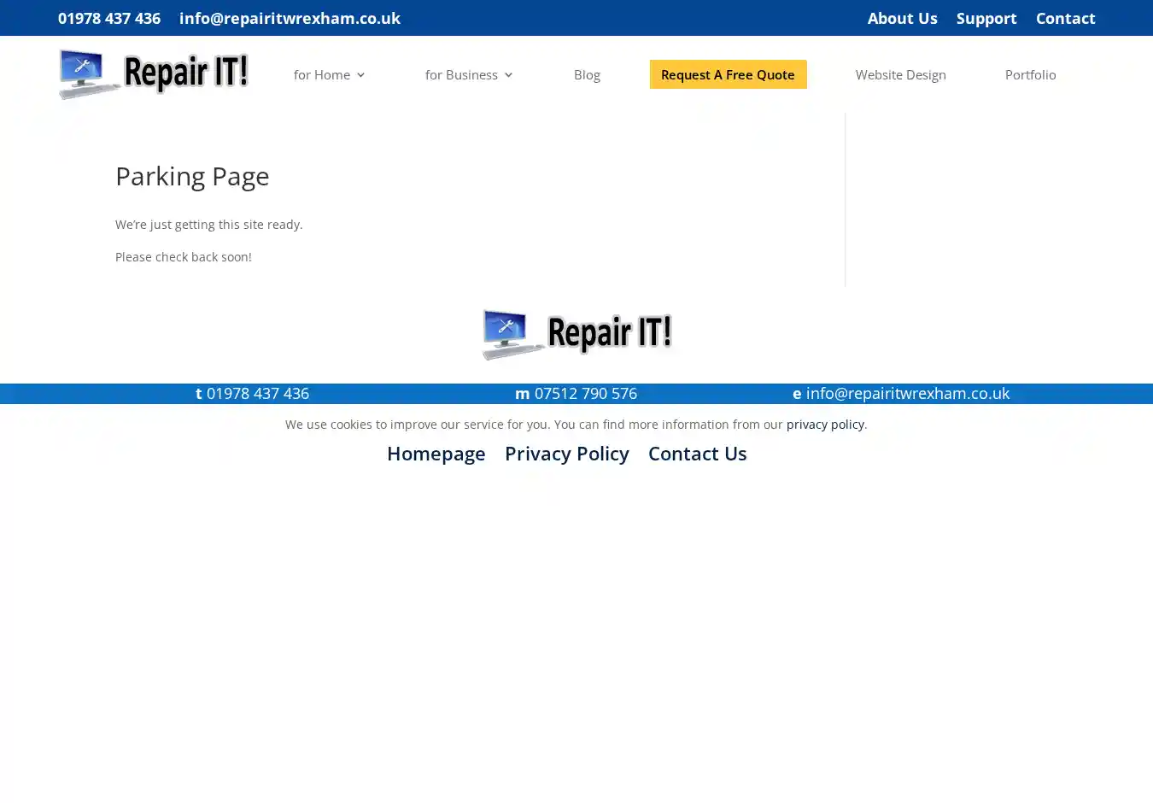Viewport: 1153px width, 803px height.
Task: Click the footer email address
Action: [907, 394]
